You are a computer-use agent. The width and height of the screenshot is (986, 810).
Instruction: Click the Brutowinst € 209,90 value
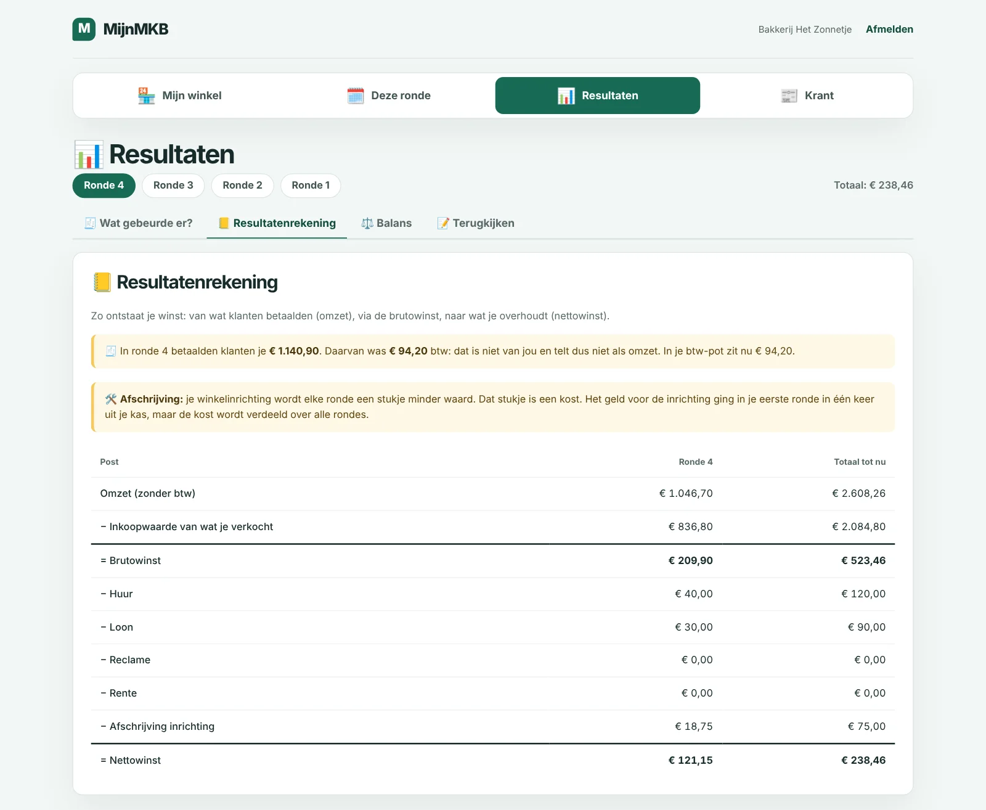point(691,560)
